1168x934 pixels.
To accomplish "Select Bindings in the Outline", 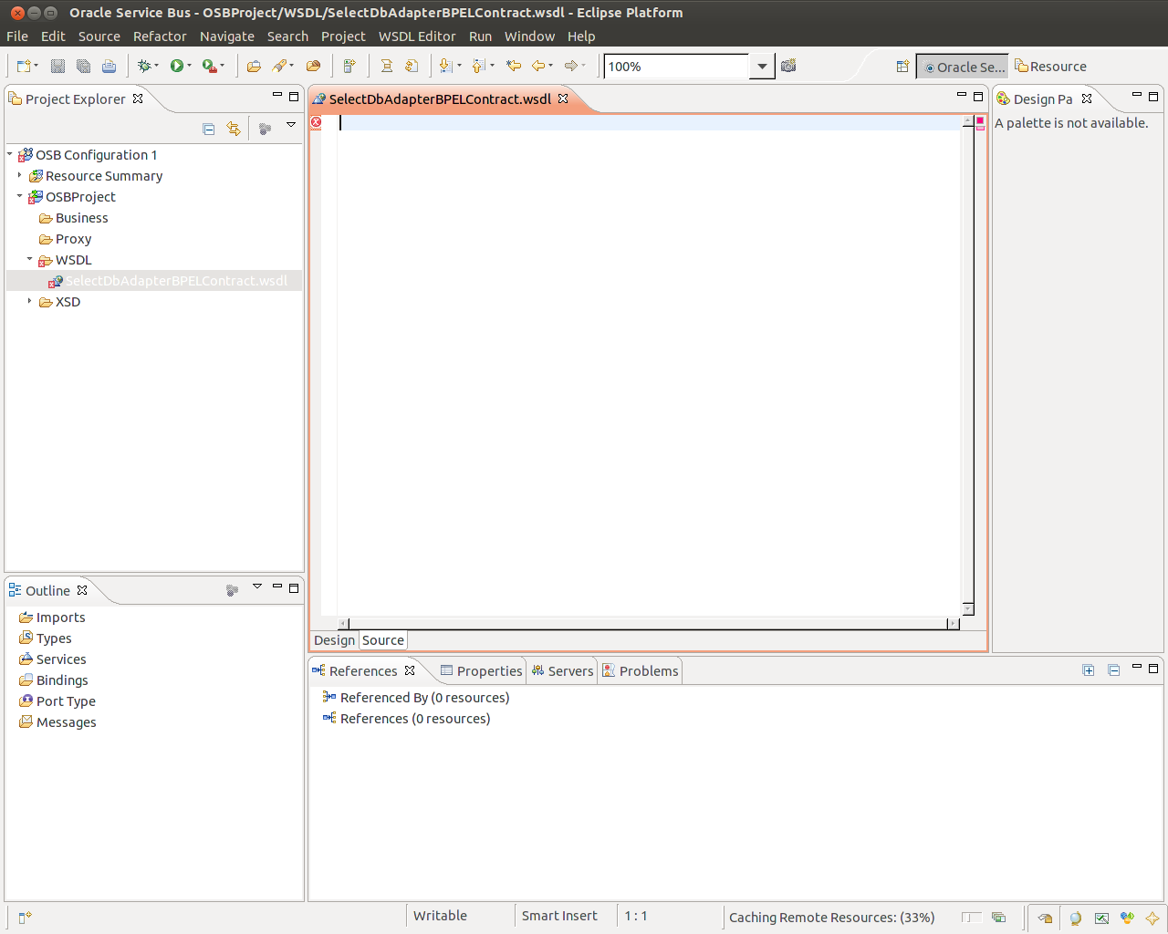I will coord(62,680).
